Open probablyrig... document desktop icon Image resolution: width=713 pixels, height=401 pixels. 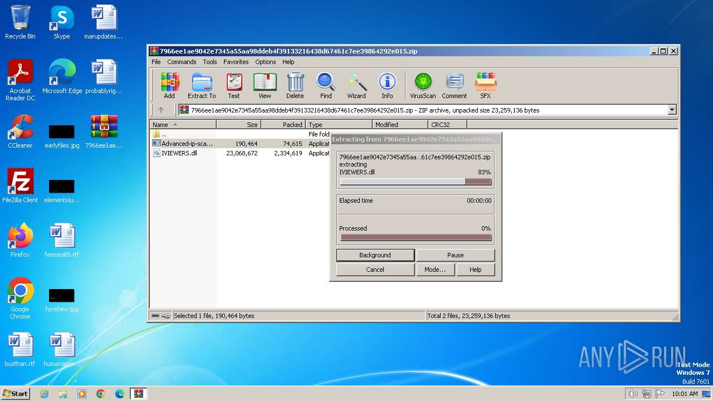coord(104,76)
